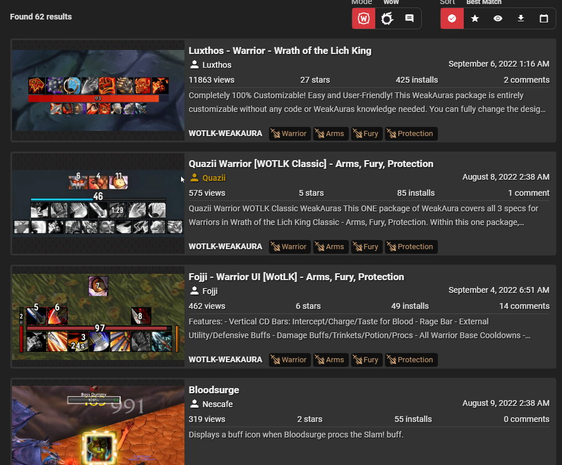Click the Warrior tag on Luxthos result
The height and width of the screenshot is (465, 562).
(x=290, y=134)
